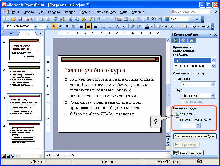Toggle color/grayscale view swatch icon
Viewport: 220px width, 166px height.
click(x=167, y=19)
